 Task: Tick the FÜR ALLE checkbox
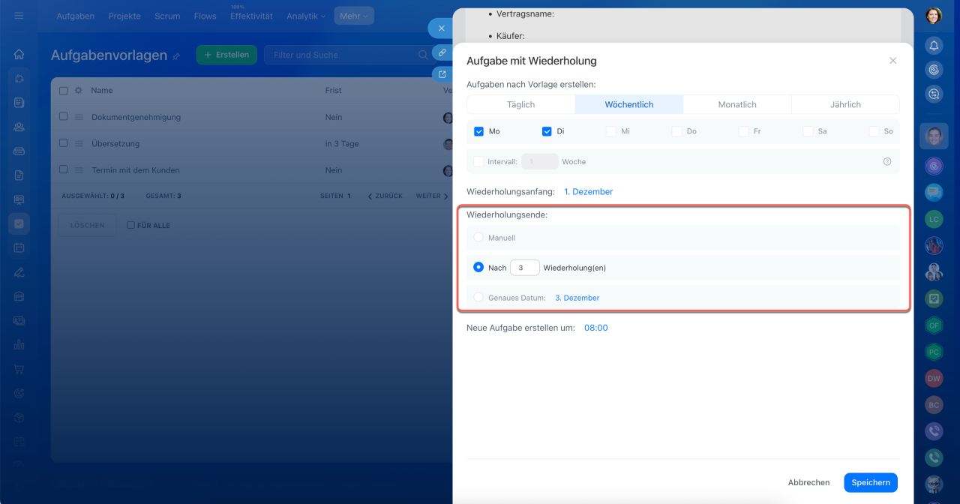click(131, 225)
